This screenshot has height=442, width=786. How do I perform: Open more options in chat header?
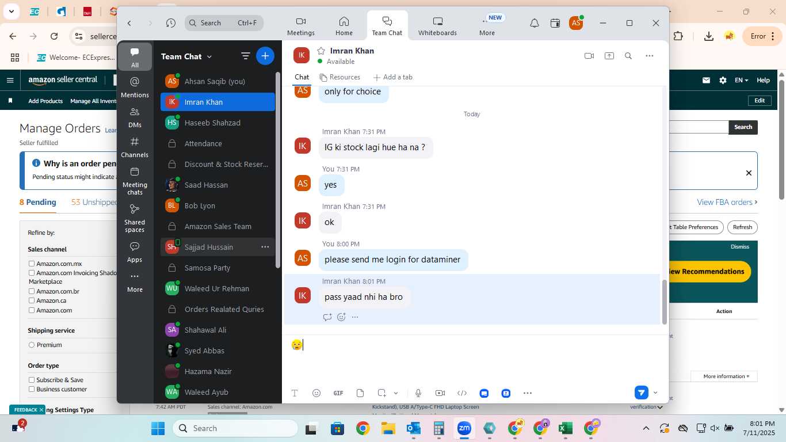(x=650, y=56)
